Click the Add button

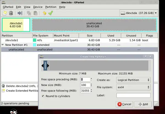click(143, 104)
